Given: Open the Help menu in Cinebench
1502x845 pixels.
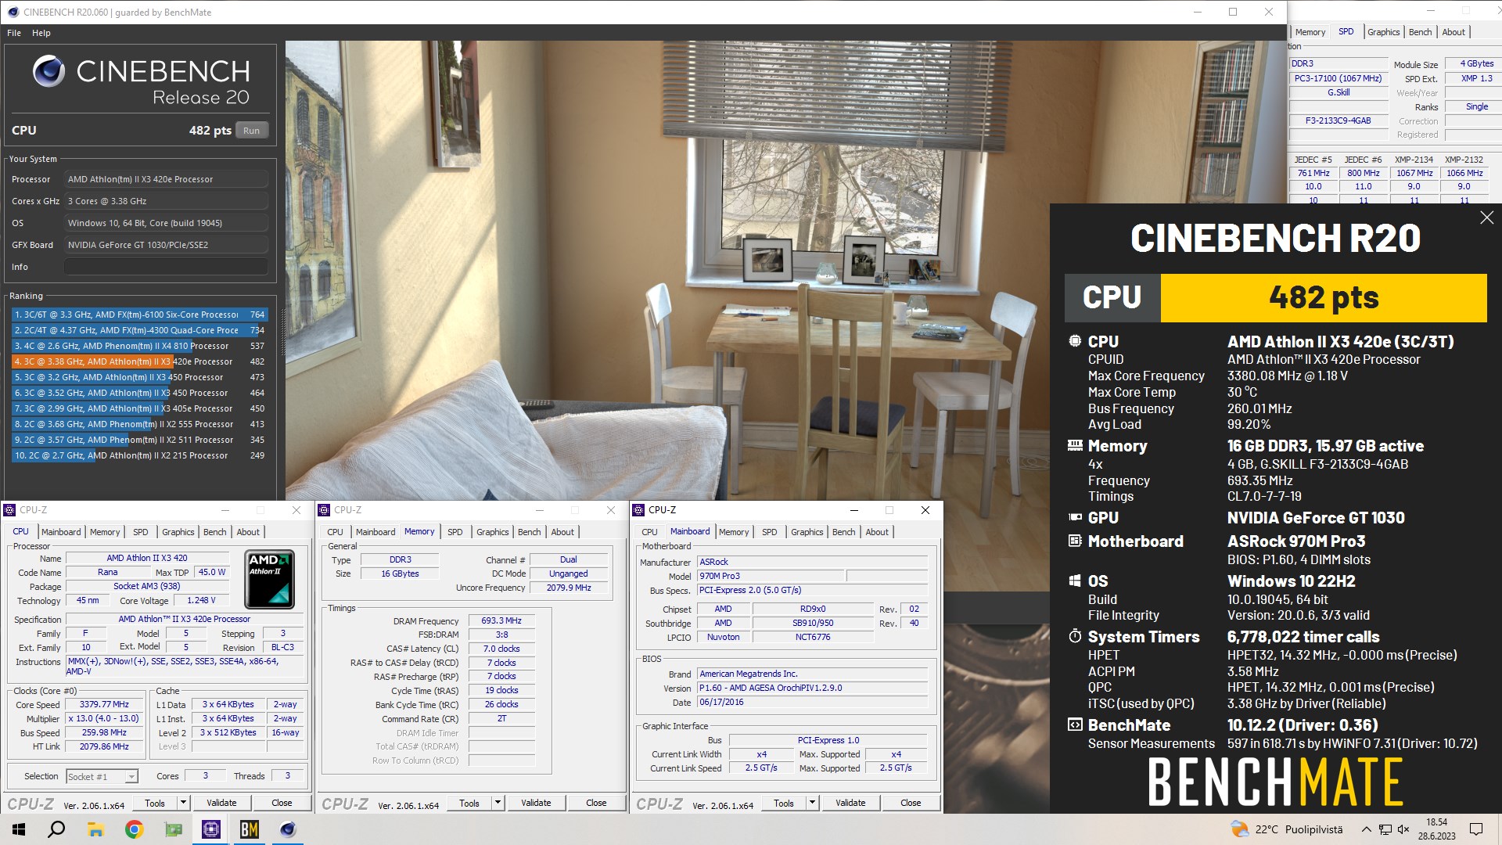Looking at the screenshot, I should pyautogui.click(x=41, y=33).
